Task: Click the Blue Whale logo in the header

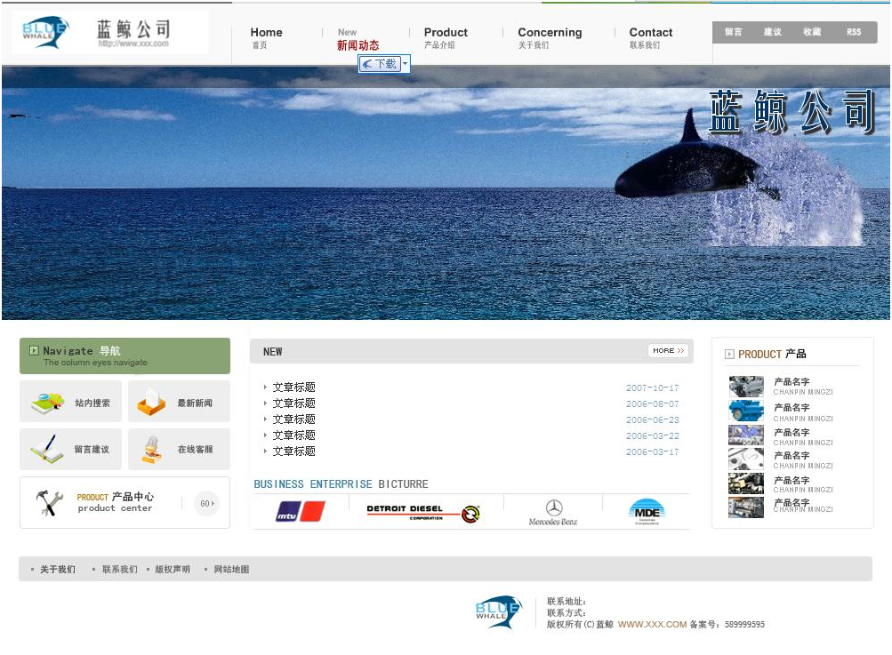Action: pos(46,32)
